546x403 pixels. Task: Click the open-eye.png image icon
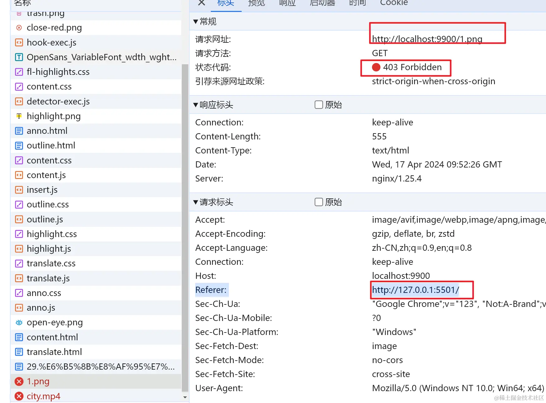(19, 322)
